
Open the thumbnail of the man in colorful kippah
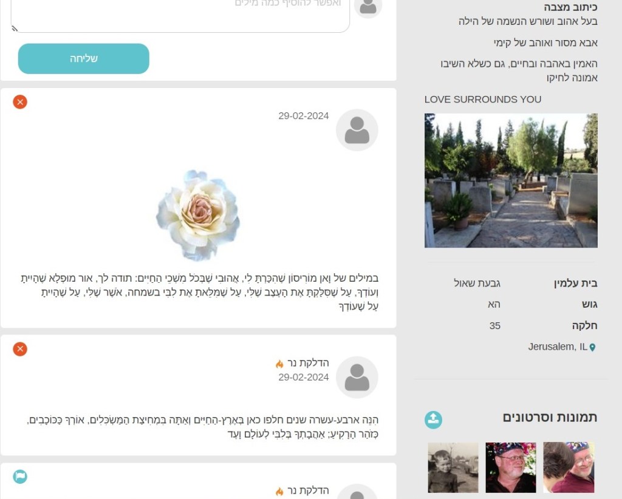pos(511,467)
